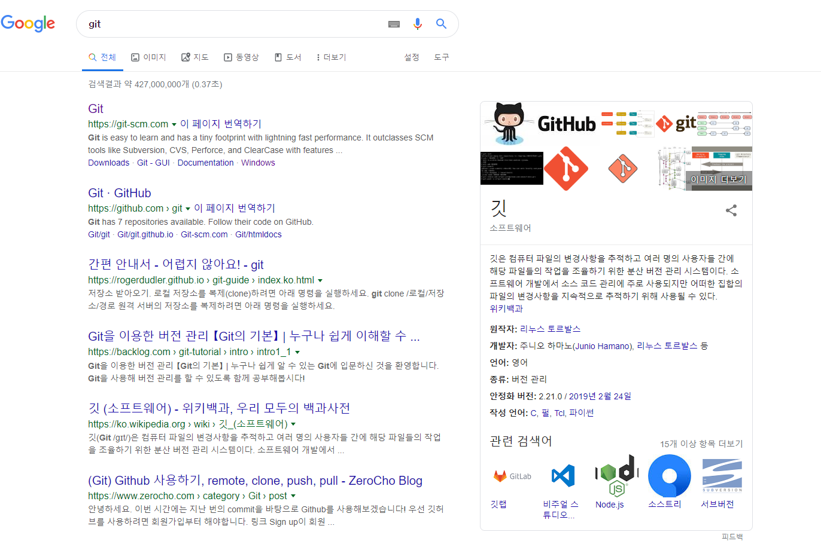Open the 더보기 menu
The height and width of the screenshot is (541, 821).
pyautogui.click(x=332, y=57)
